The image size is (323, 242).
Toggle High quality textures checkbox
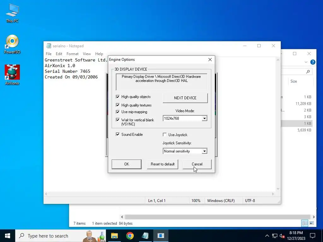(x=118, y=105)
